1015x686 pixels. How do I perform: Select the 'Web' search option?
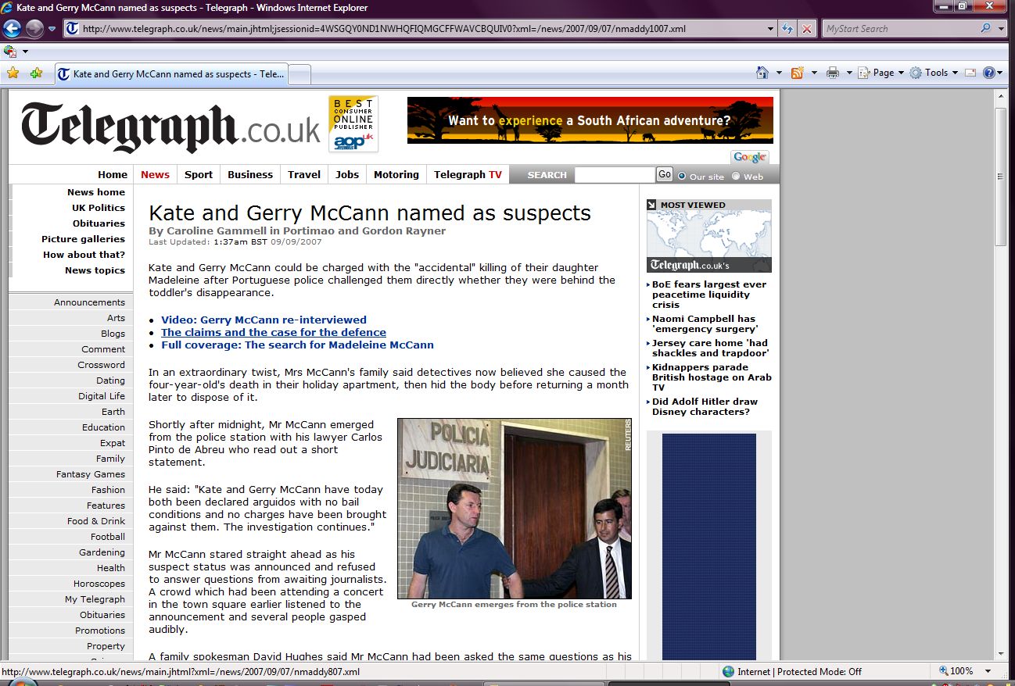pos(736,176)
